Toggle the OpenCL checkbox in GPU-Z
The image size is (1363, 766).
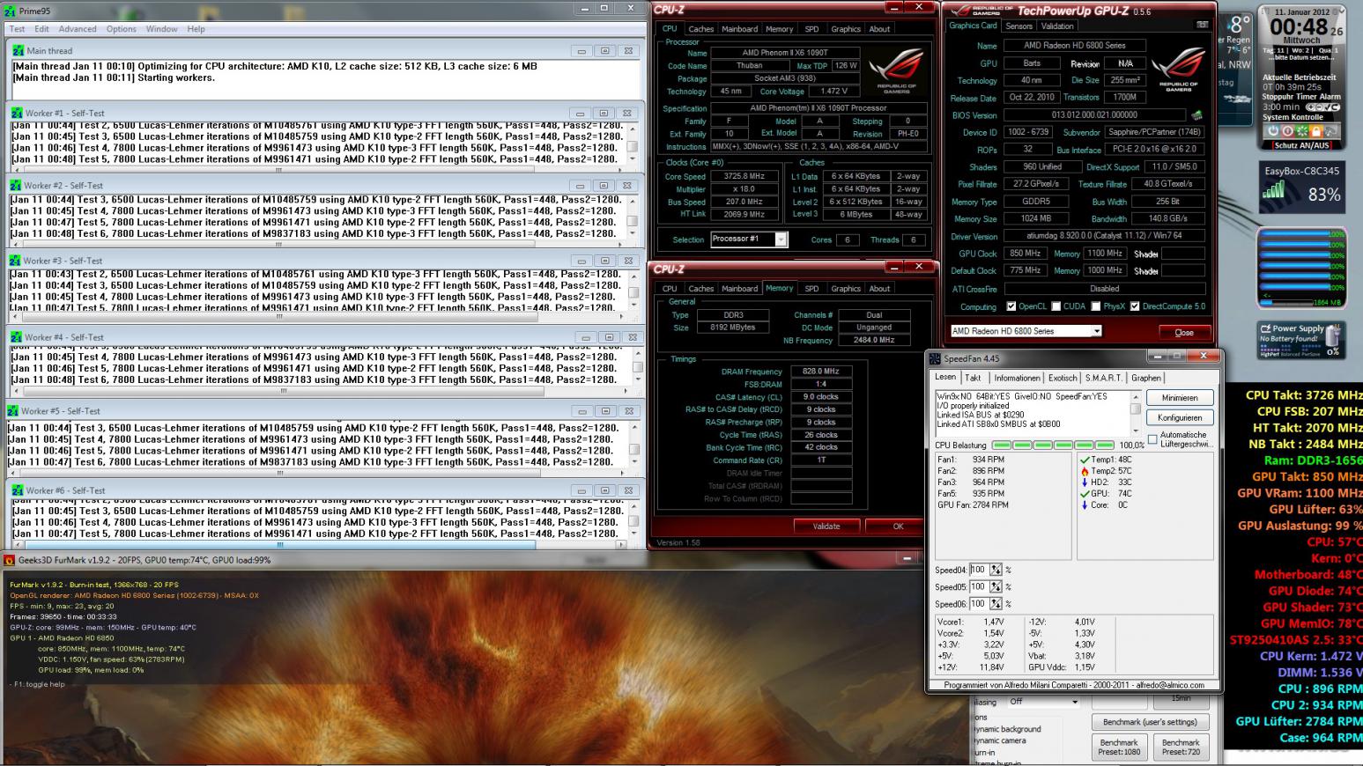pyautogui.click(x=1011, y=306)
